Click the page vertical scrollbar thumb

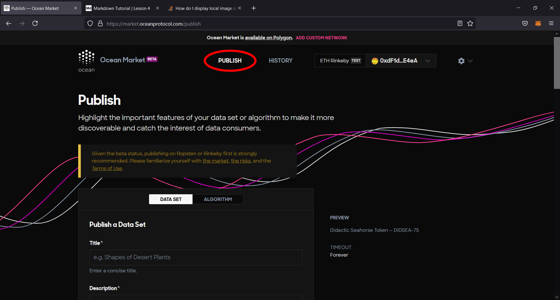(557, 63)
